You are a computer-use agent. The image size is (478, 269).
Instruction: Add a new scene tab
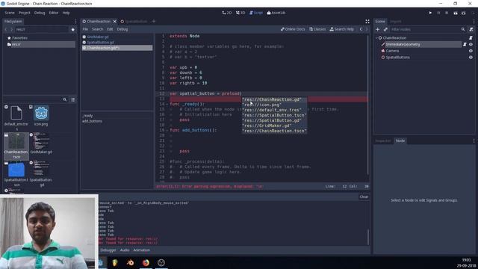tap(154, 22)
